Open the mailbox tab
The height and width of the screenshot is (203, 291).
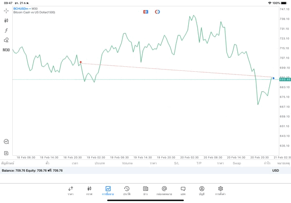point(164,190)
